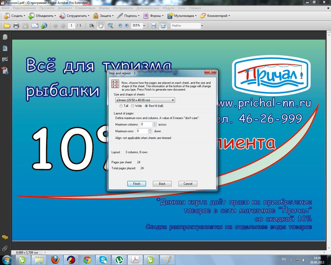The width and height of the screenshot is (331, 265).
Task: Click the zoom in plus icon
Action: (127, 26)
